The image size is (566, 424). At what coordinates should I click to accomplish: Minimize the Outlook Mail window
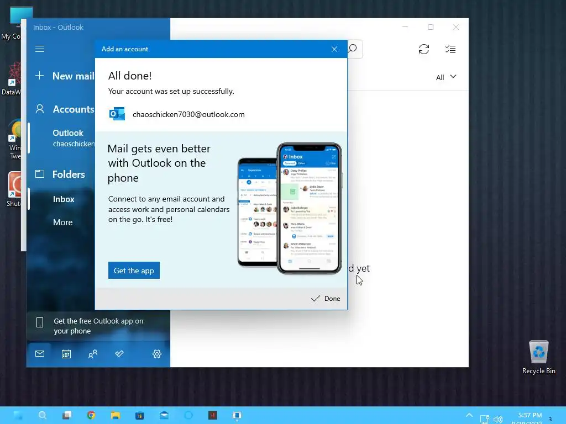click(x=405, y=27)
